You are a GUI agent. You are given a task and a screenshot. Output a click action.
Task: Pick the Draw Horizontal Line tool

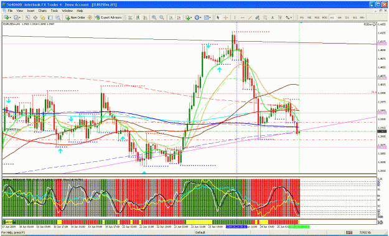[243, 17]
